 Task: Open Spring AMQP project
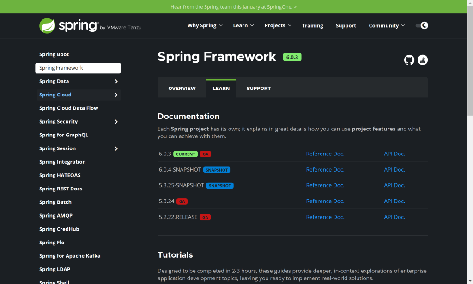click(x=56, y=216)
